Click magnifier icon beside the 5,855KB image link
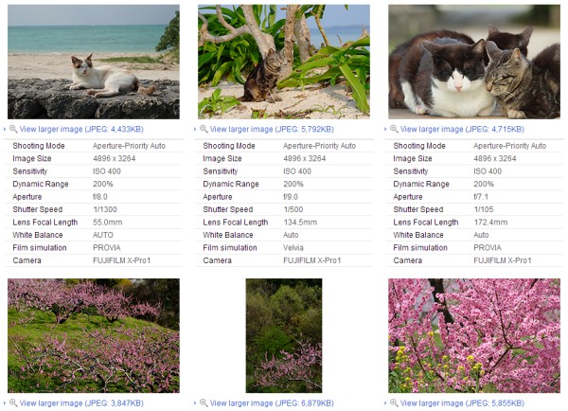The height and width of the screenshot is (411, 568). pos(394,403)
